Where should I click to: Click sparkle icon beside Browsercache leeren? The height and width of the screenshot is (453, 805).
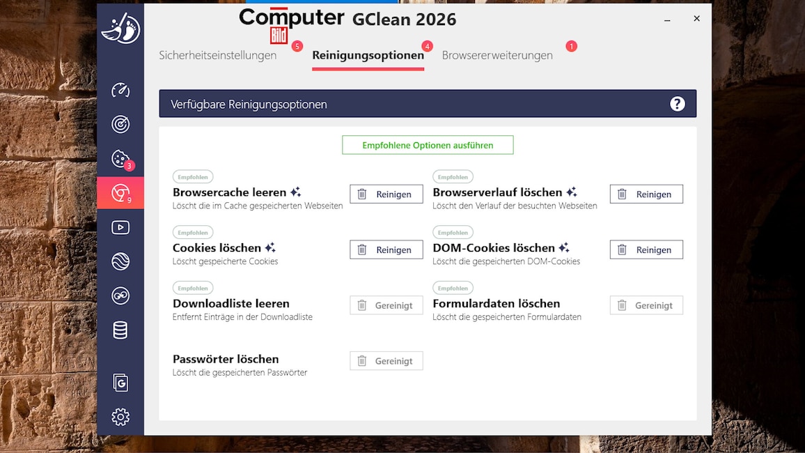point(296,192)
